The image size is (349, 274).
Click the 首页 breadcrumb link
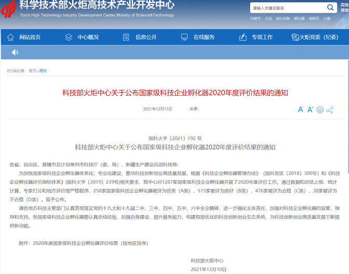32,71
